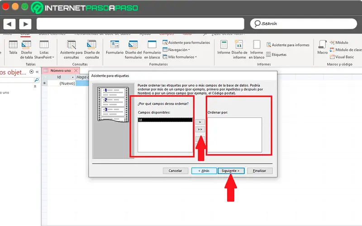This screenshot has width=362, height=226.
Task: Create Informe en blanco
Action: point(257,50)
